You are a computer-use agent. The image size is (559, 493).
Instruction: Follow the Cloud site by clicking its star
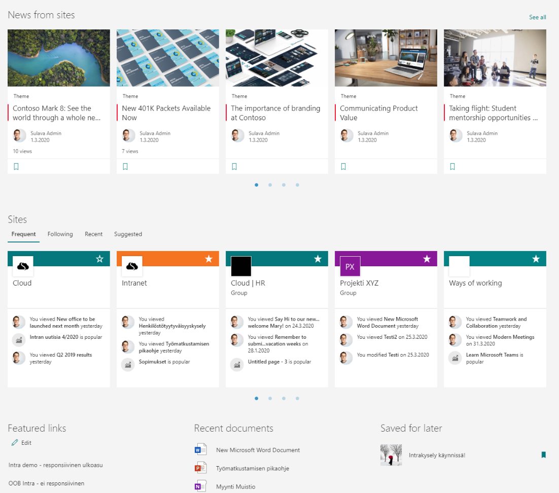tap(100, 259)
